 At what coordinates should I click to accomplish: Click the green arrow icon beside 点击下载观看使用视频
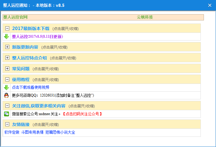point(7,88)
